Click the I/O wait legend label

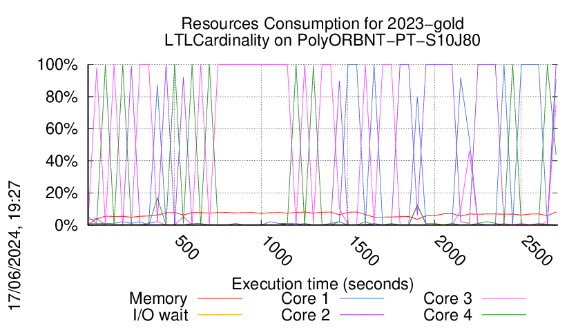click(x=161, y=315)
